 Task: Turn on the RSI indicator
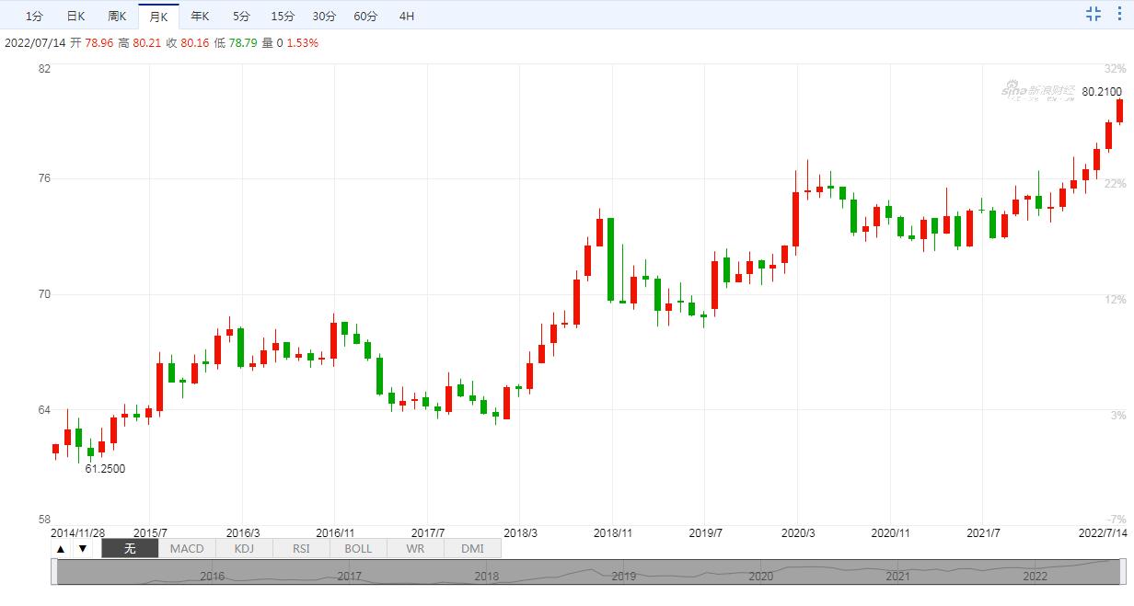pyautogui.click(x=301, y=549)
